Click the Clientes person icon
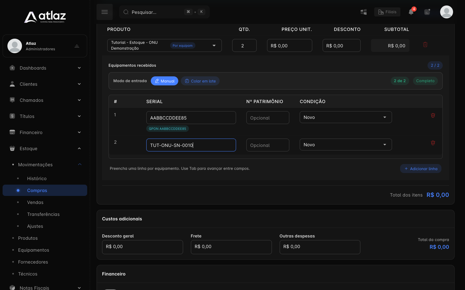The width and height of the screenshot is (465, 290). pyautogui.click(x=12, y=84)
